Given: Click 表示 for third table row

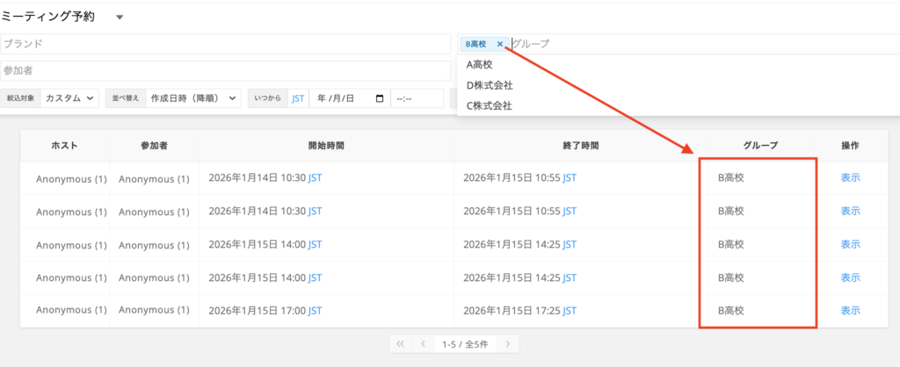Looking at the screenshot, I should [x=850, y=244].
